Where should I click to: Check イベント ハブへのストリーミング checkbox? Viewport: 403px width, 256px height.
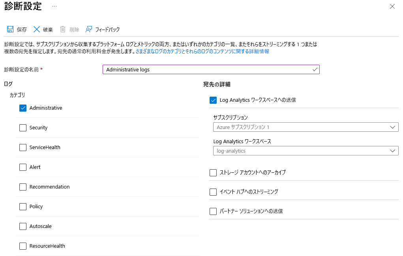click(213, 192)
